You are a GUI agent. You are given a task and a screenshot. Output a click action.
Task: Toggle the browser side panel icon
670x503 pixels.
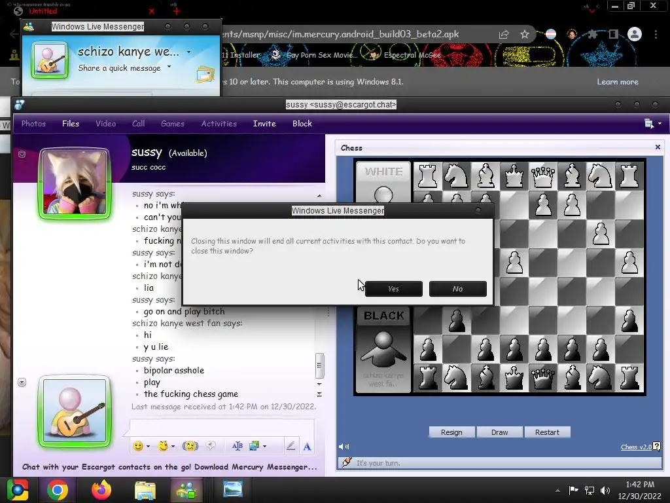pos(614,34)
